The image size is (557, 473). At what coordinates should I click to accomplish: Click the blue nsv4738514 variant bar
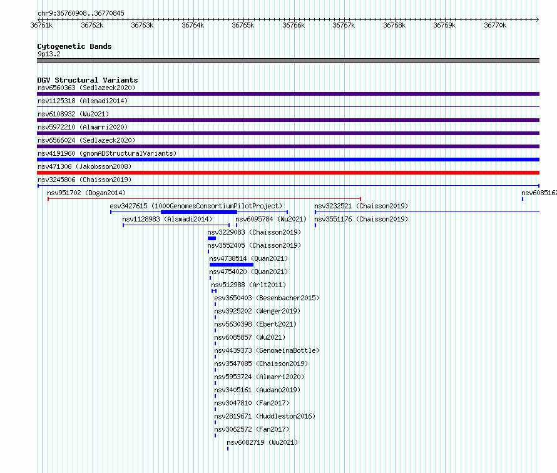pos(232,265)
